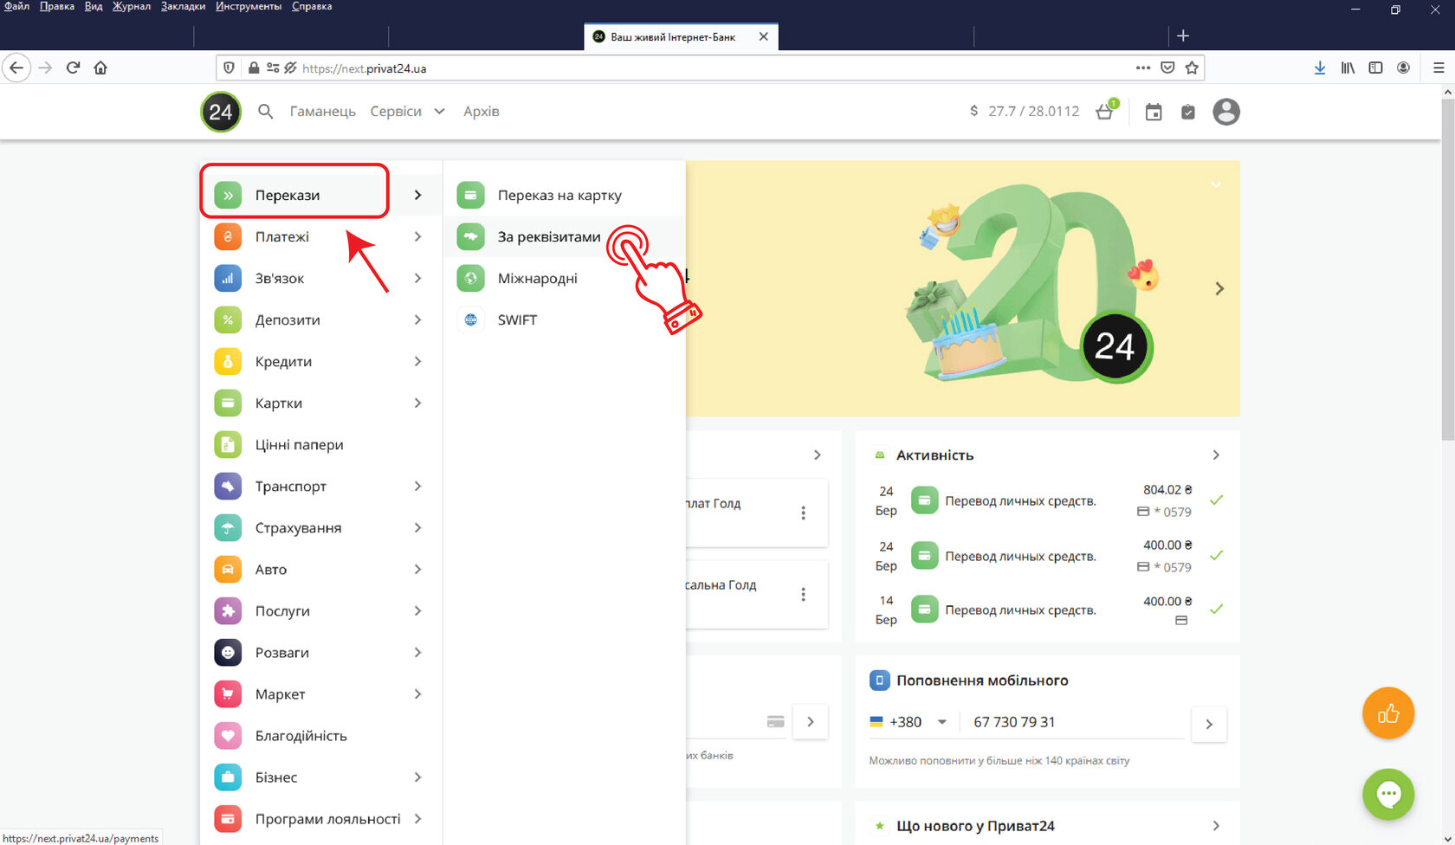Expand the Сервіси dropdown
The height and width of the screenshot is (845, 1455).
tap(407, 112)
